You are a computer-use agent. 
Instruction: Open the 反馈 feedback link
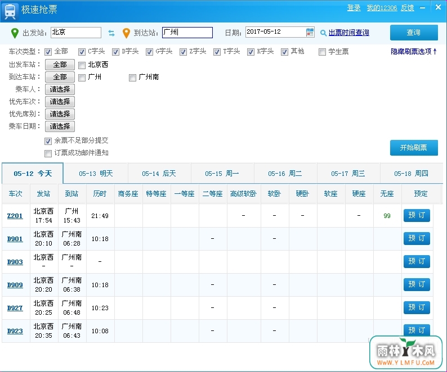click(408, 8)
